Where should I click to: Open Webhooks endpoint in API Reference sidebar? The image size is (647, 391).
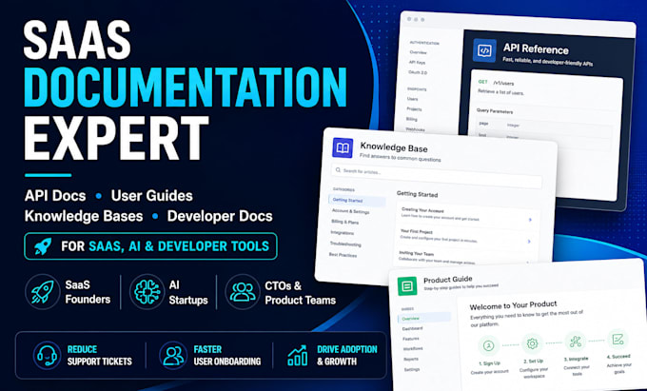pos(415,129)
